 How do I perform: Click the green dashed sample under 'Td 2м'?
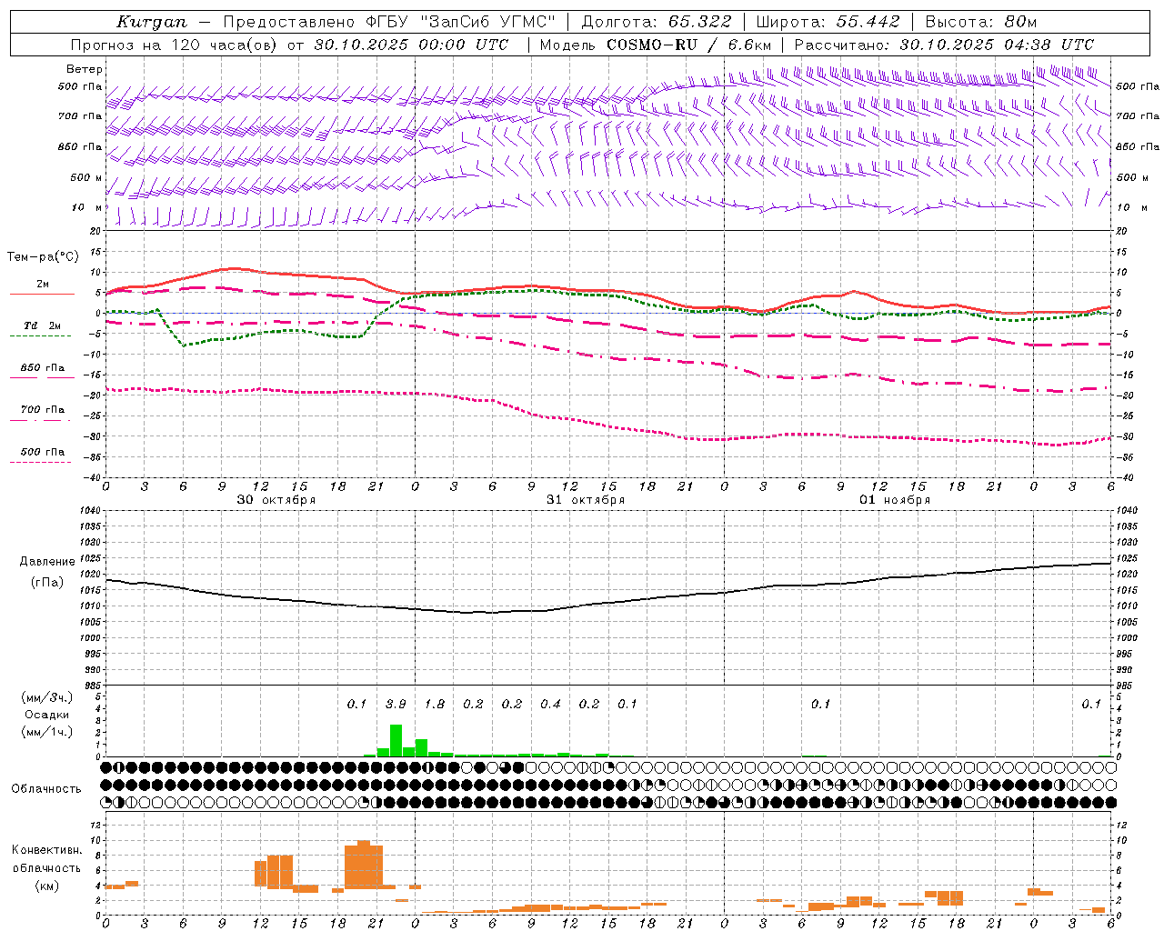point(40,335)
